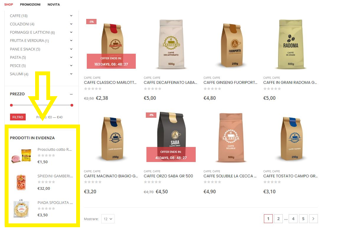Image resolution: width=343 pixels, height=229 pixels.
Task: Expand the CAFFE category chevron
Action: click(71, 16)
